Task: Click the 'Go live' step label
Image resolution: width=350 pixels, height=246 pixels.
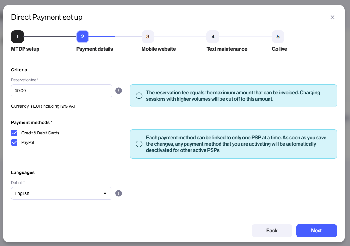Action: (x=279, y=49)
